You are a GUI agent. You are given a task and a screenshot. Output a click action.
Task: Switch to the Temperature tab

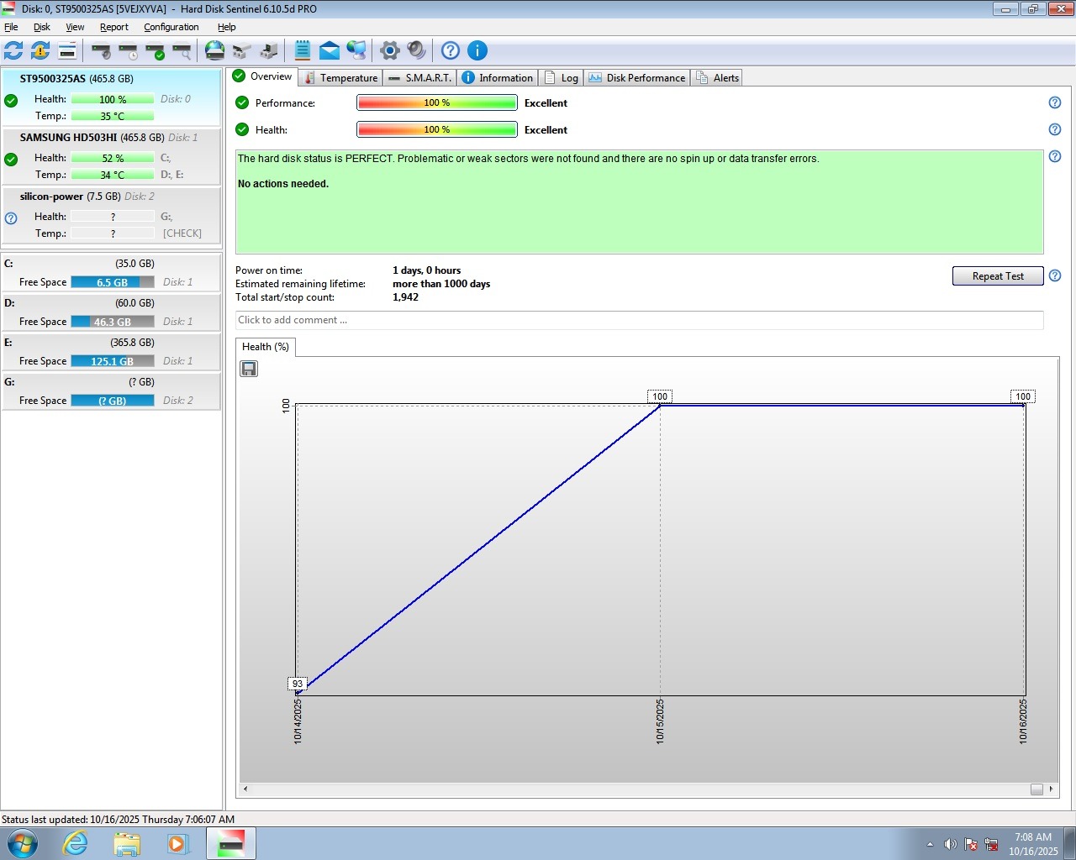340,78
